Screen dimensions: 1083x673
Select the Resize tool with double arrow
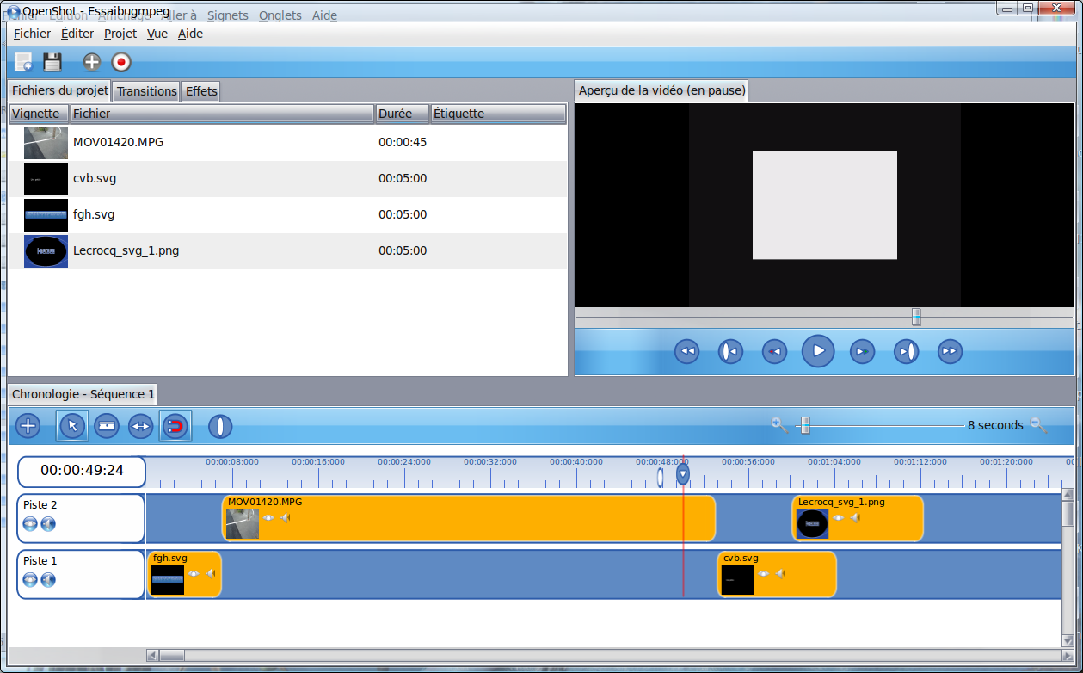pos(140,425)
